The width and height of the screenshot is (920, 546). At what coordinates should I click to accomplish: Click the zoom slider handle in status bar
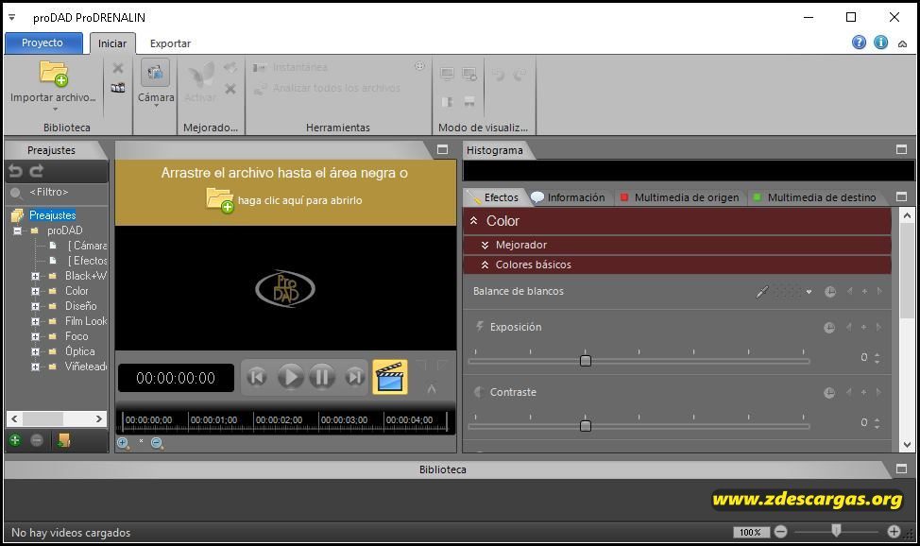point(836,531)
